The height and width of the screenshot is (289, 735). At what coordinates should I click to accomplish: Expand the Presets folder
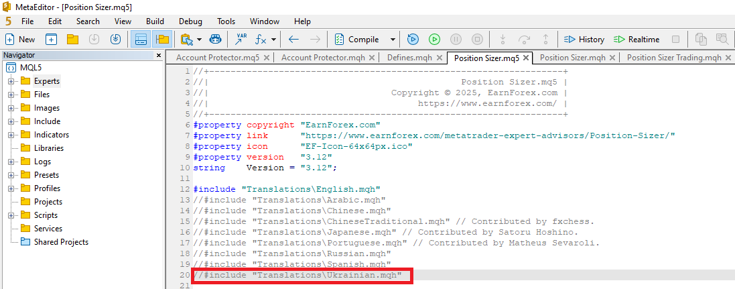click(x=11, y=175)
